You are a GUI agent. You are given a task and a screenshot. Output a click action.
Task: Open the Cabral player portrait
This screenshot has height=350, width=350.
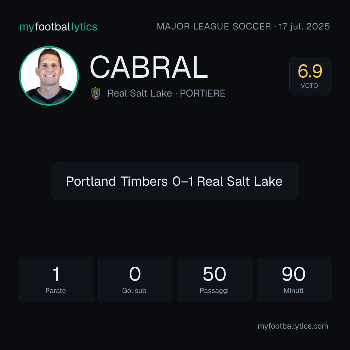click(49, 76)
